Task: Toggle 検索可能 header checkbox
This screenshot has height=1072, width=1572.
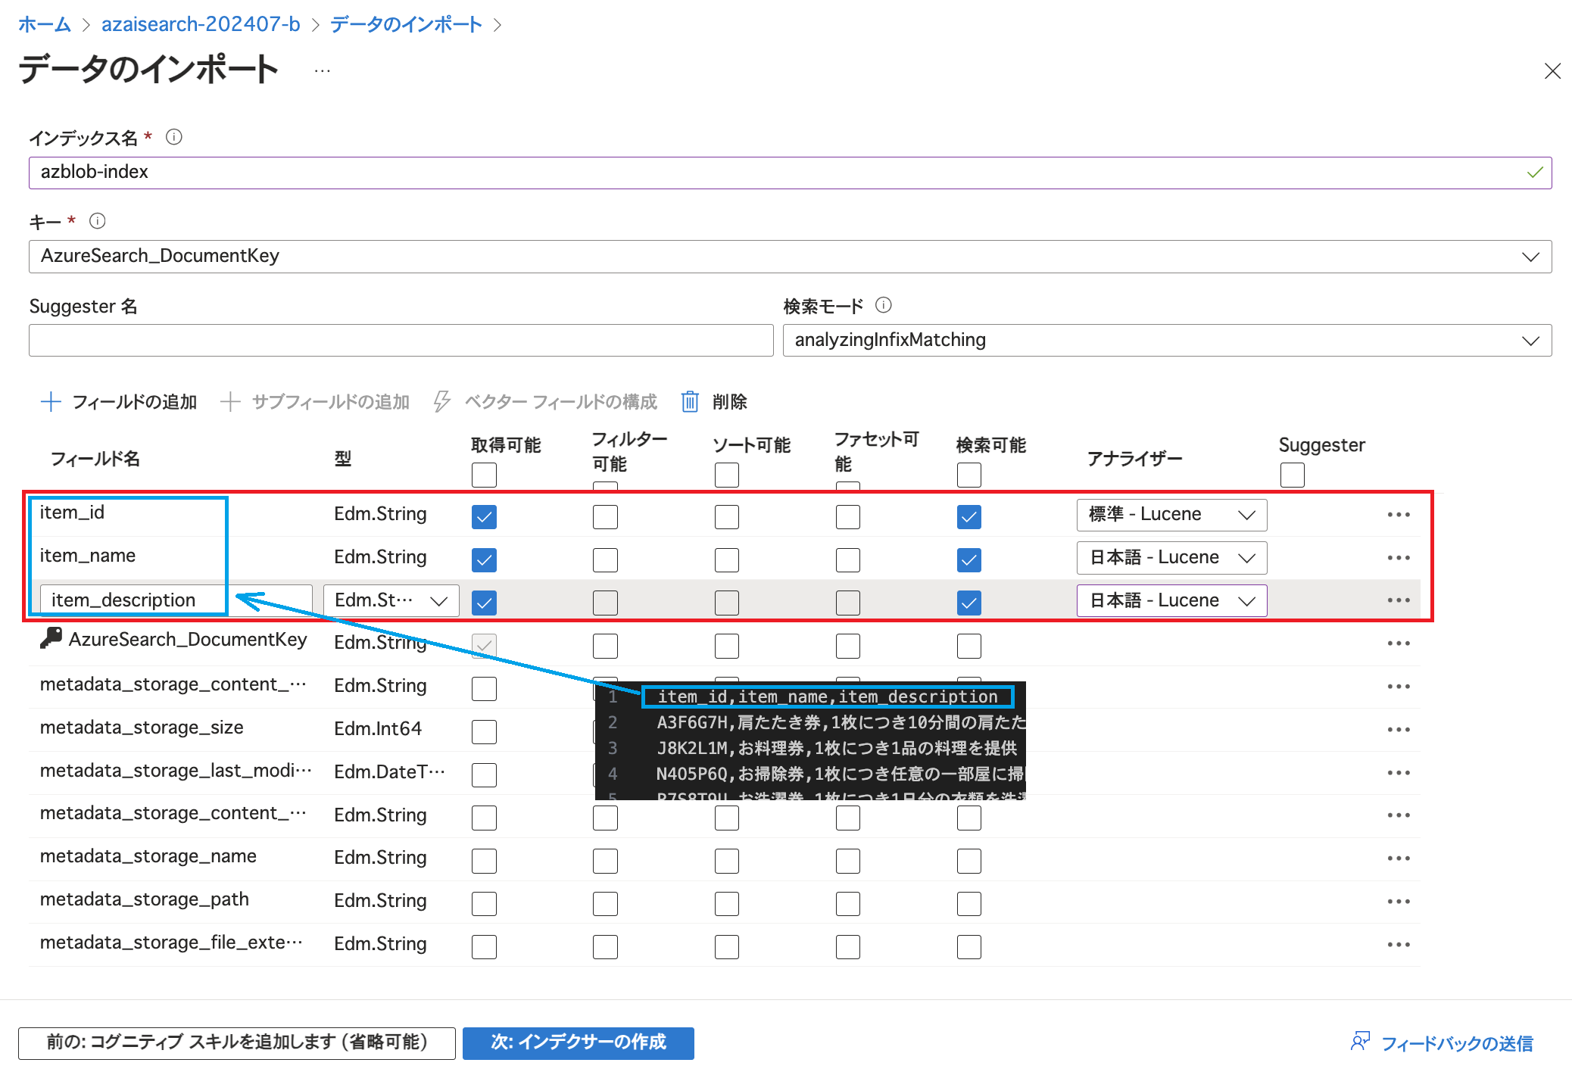Action: coord(968,475)
